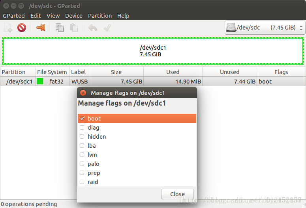Click the orange Resize/Move arrow icon
Screen dimensions: 306x208
click(x=41, y=28)
